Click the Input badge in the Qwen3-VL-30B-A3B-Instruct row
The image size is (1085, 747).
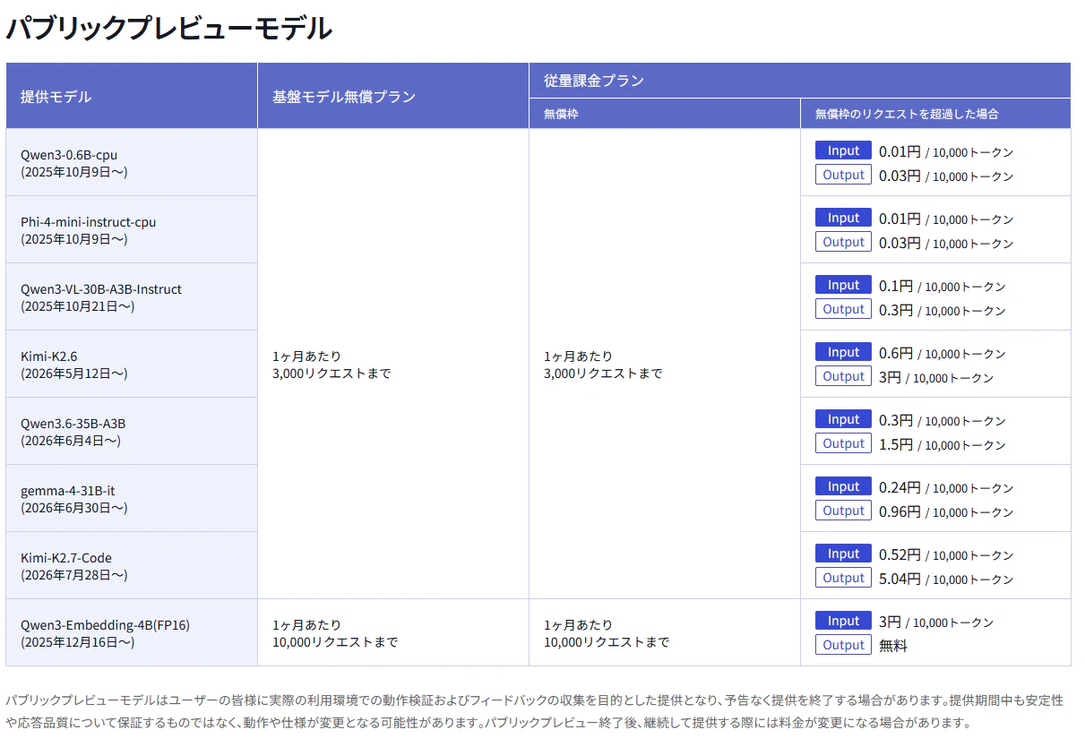point(843,285)
